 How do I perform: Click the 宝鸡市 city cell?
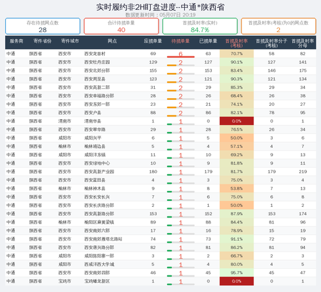click(x=64, y=281)
